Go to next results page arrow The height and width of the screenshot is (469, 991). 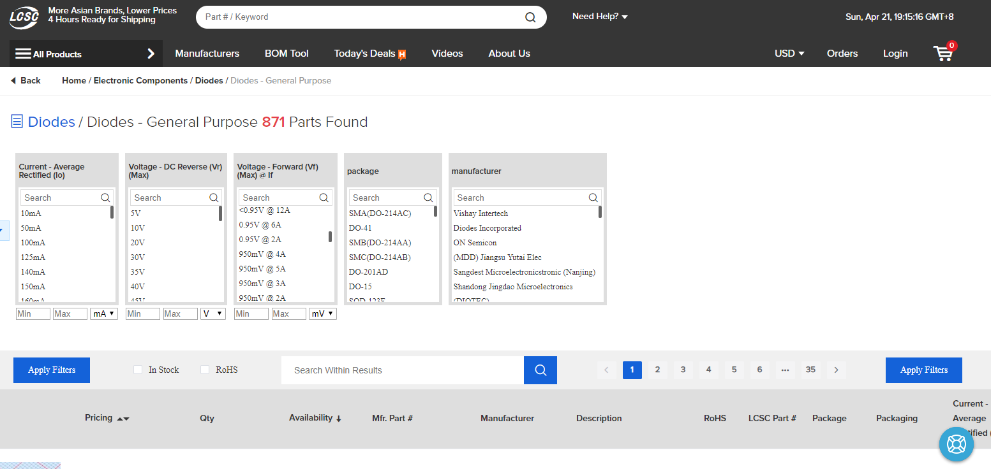[836, 370]
